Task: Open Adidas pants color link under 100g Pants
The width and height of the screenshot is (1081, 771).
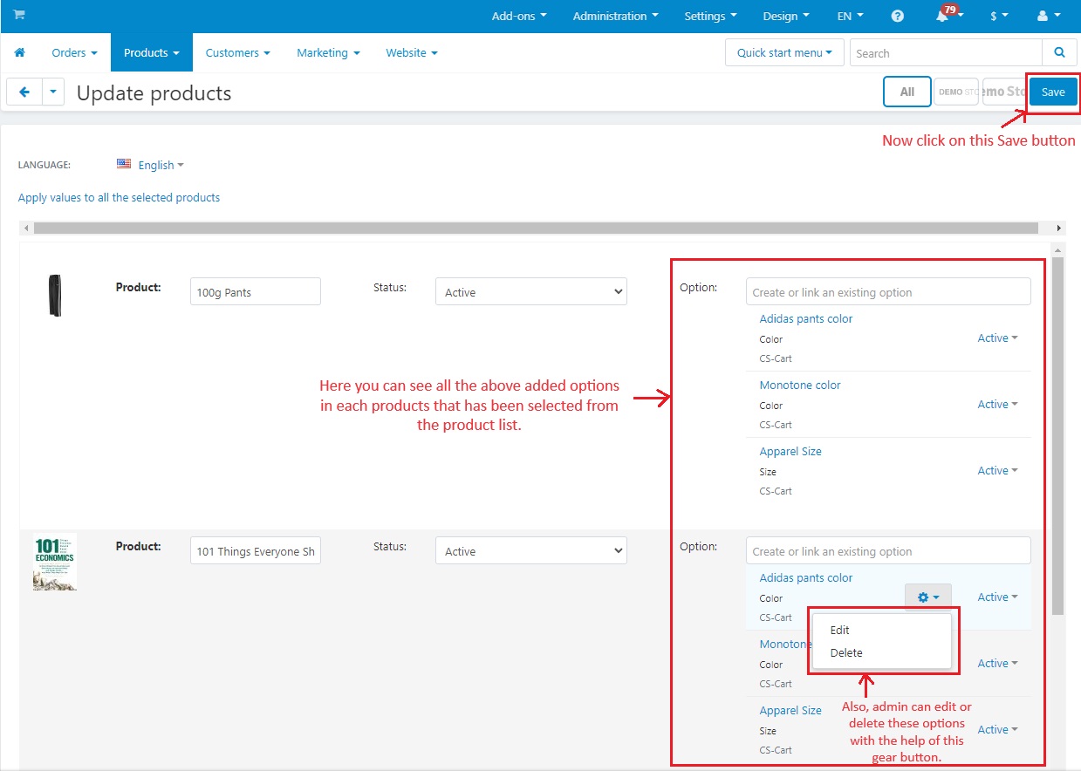Action: 806,318
